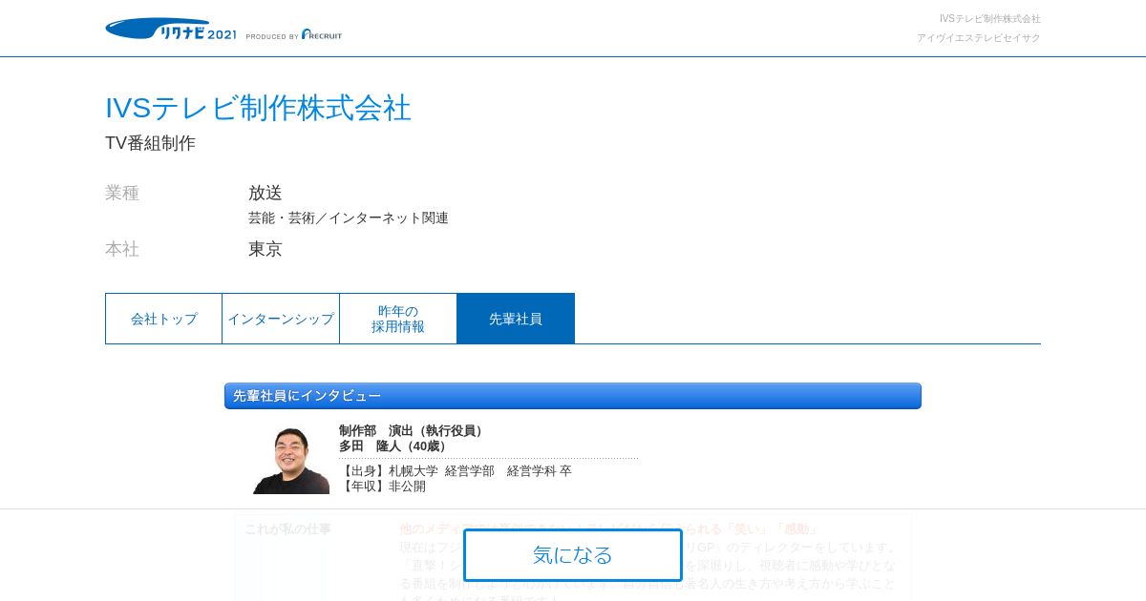Open the 昨年の採用情報 tab
The width and height of the screenshot is (1146, 601).
click(398, 319)
